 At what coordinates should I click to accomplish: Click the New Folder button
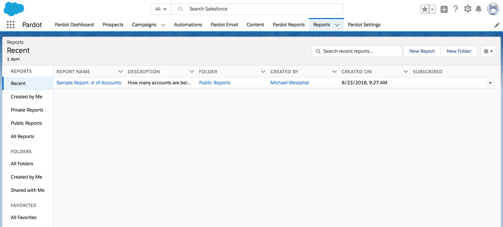(x=459, y=51)
